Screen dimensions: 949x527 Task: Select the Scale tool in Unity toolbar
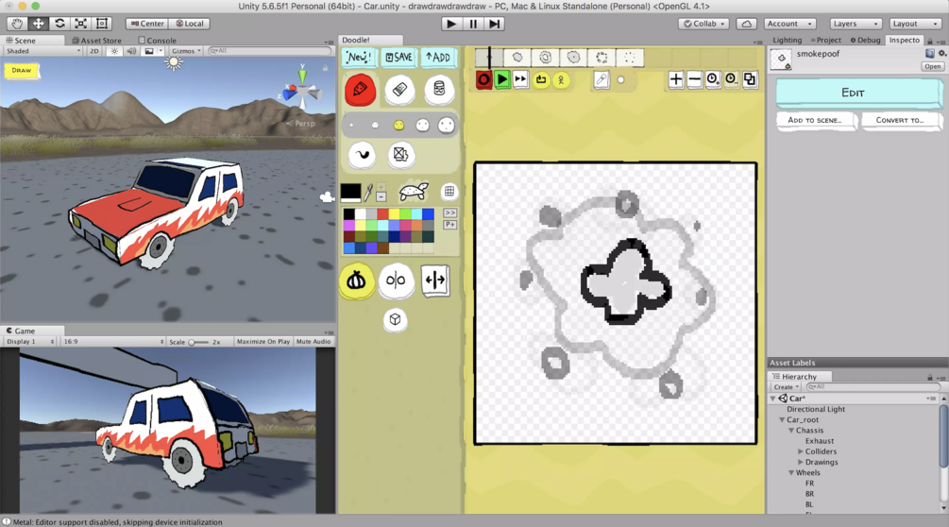pyautogui.click(x=80, y=24)
